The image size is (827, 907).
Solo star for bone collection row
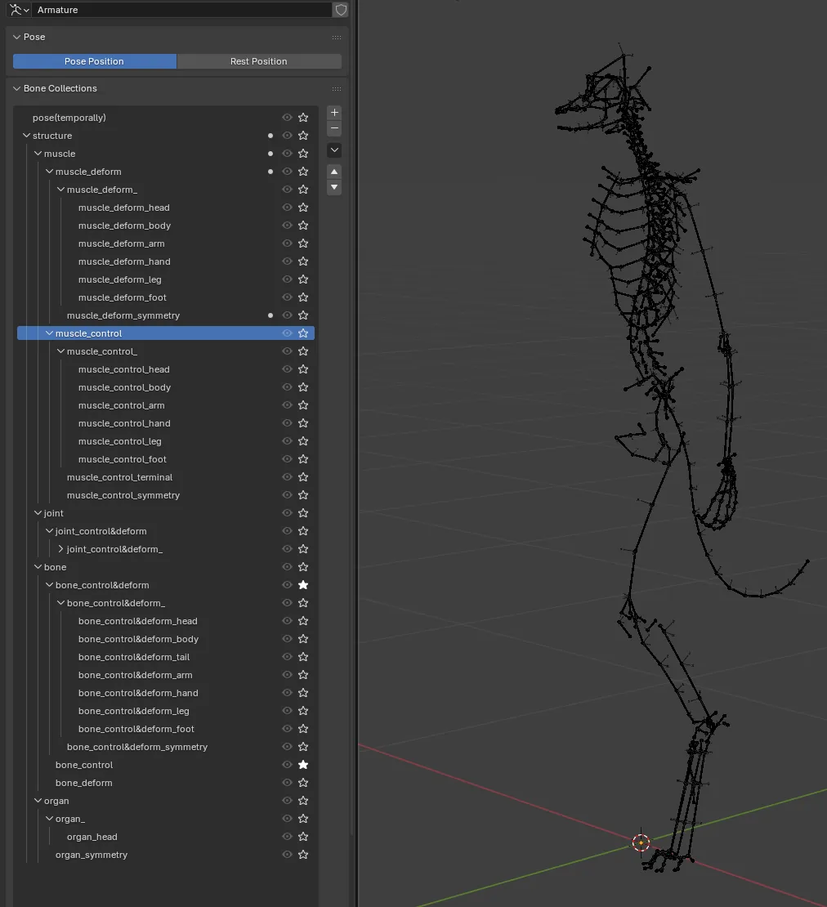303,567
